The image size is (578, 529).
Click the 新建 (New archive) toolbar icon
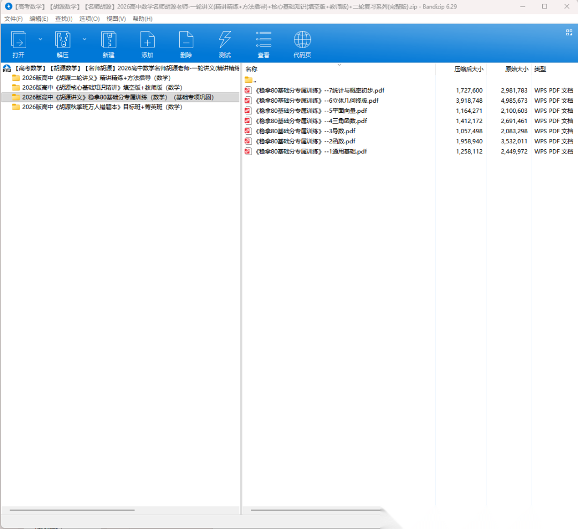(x=109, y=41)
